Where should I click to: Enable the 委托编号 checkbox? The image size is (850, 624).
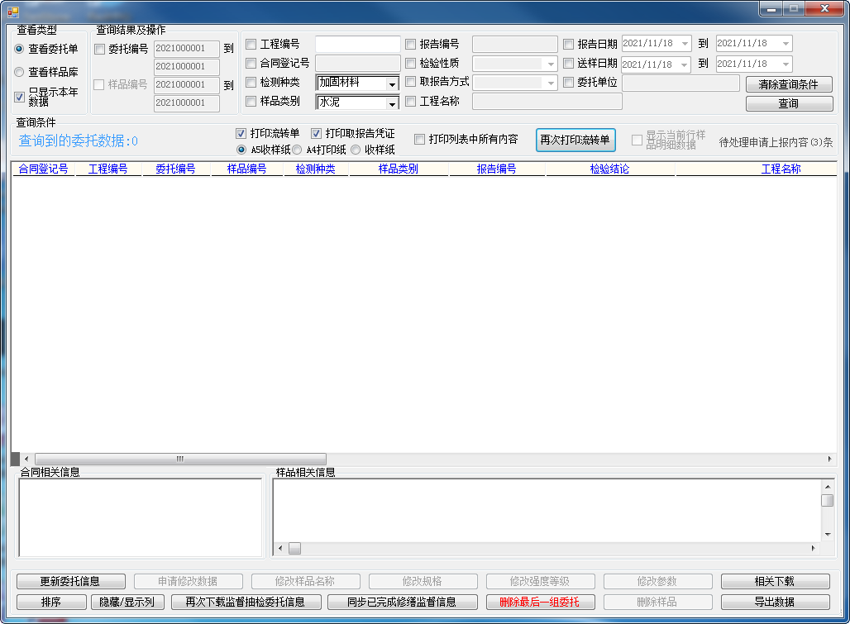[x=100, y=49]
